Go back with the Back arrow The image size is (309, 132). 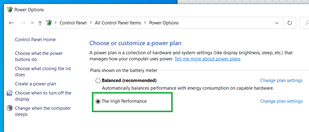[11, 23]
